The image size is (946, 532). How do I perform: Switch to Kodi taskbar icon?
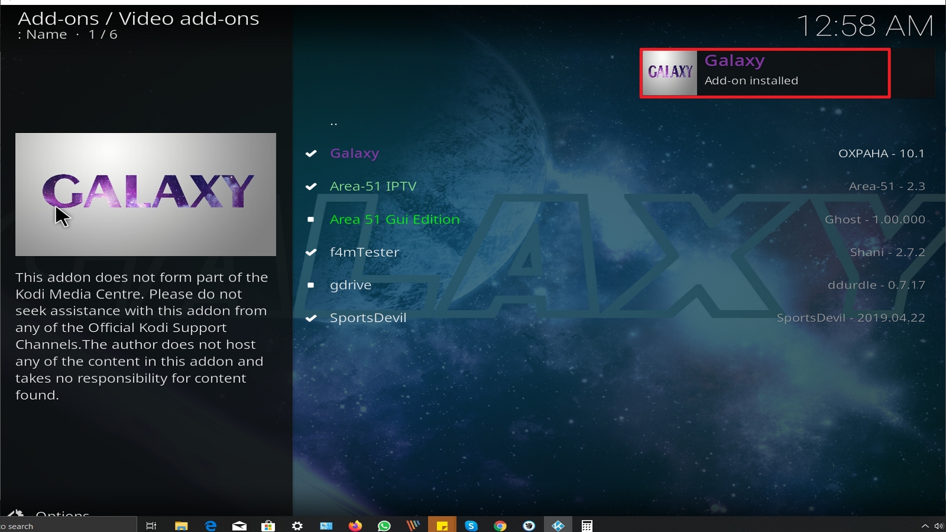tap(558, 526)
